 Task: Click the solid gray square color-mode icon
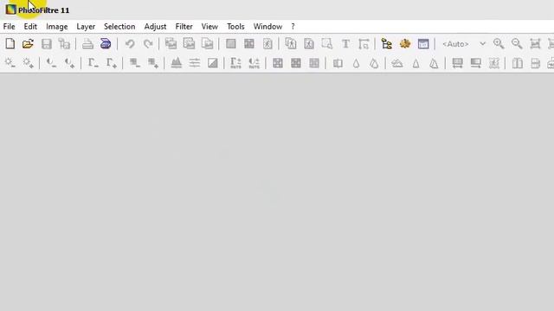(231, 44)
